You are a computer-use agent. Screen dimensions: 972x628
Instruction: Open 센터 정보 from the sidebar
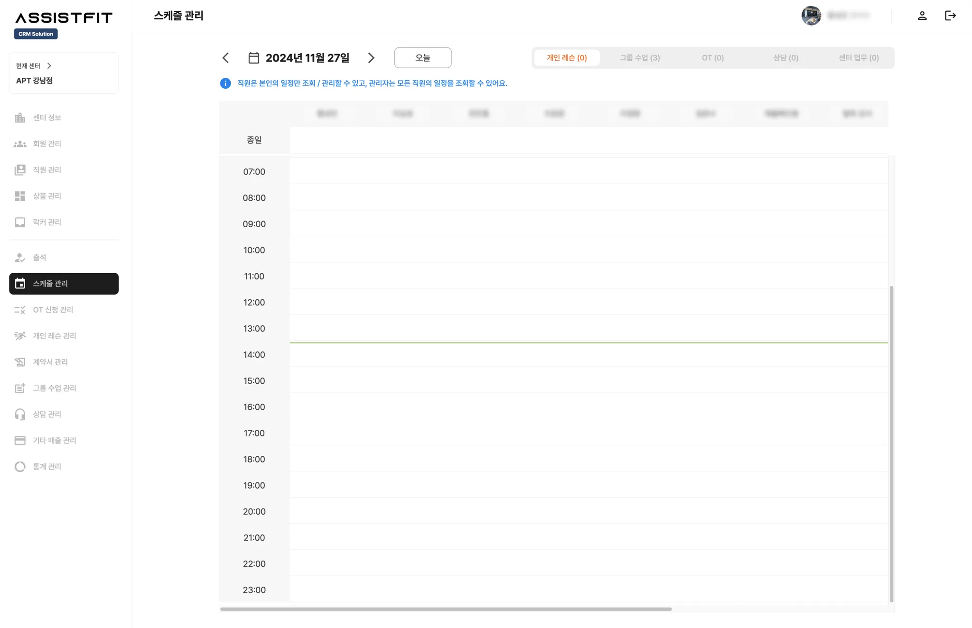(47, 118)
